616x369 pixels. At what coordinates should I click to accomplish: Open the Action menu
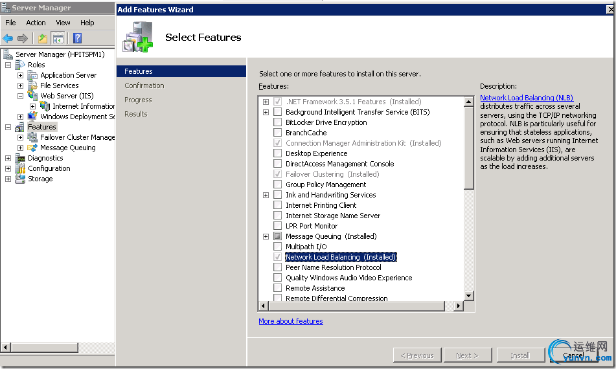(x=36, y=23)
